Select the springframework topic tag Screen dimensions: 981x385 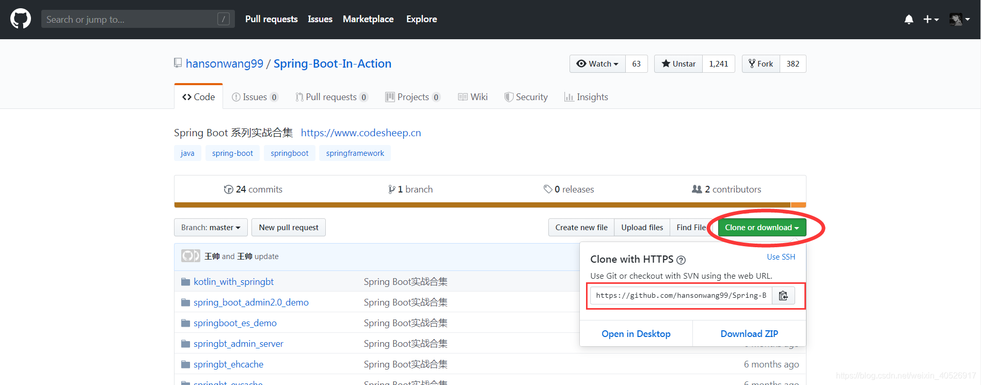click(x=355, y=153)
